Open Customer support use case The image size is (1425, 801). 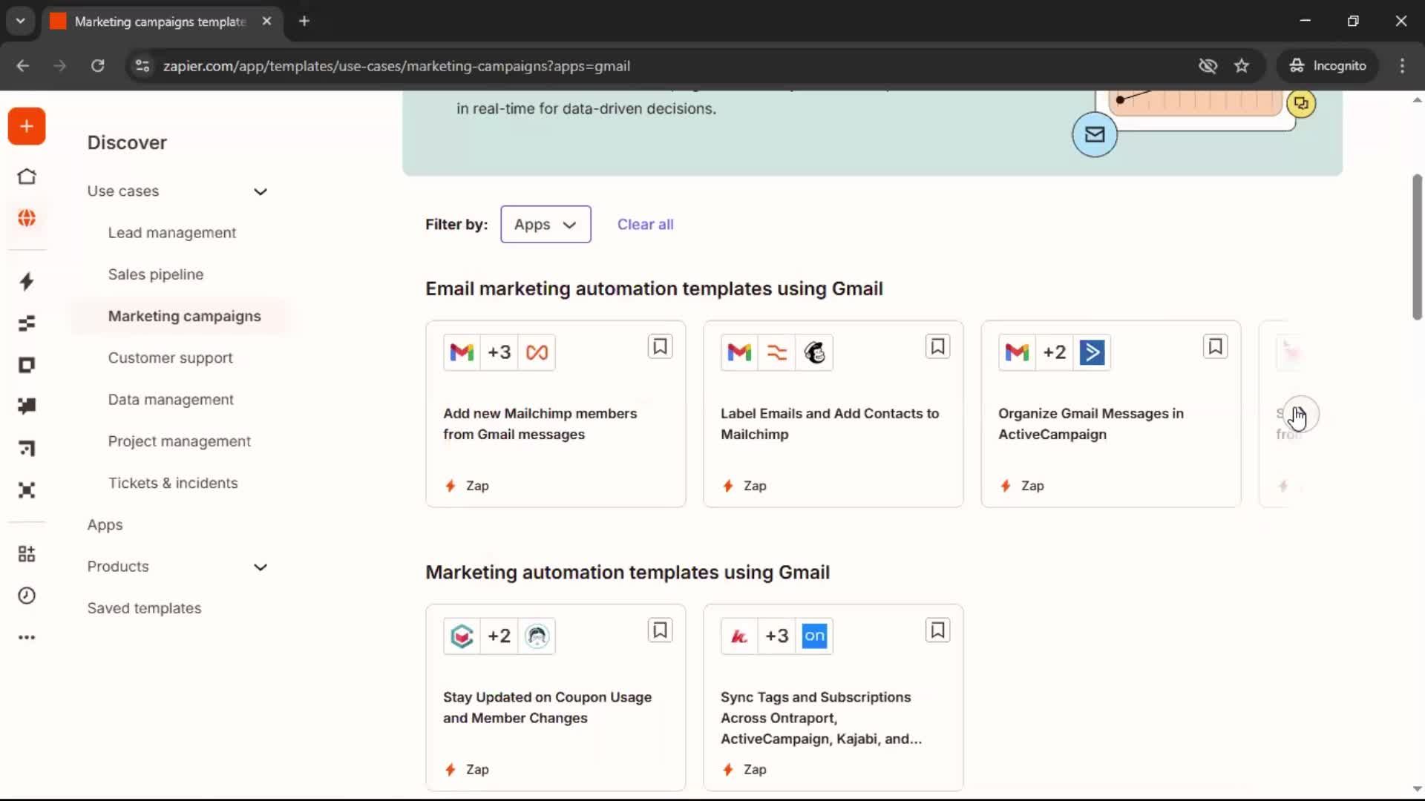170,357
